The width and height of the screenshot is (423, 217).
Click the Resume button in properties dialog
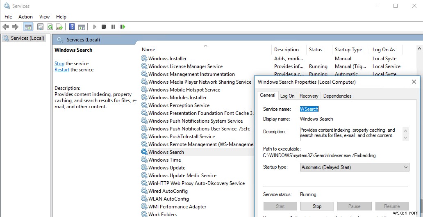click(x=392, y=206)
